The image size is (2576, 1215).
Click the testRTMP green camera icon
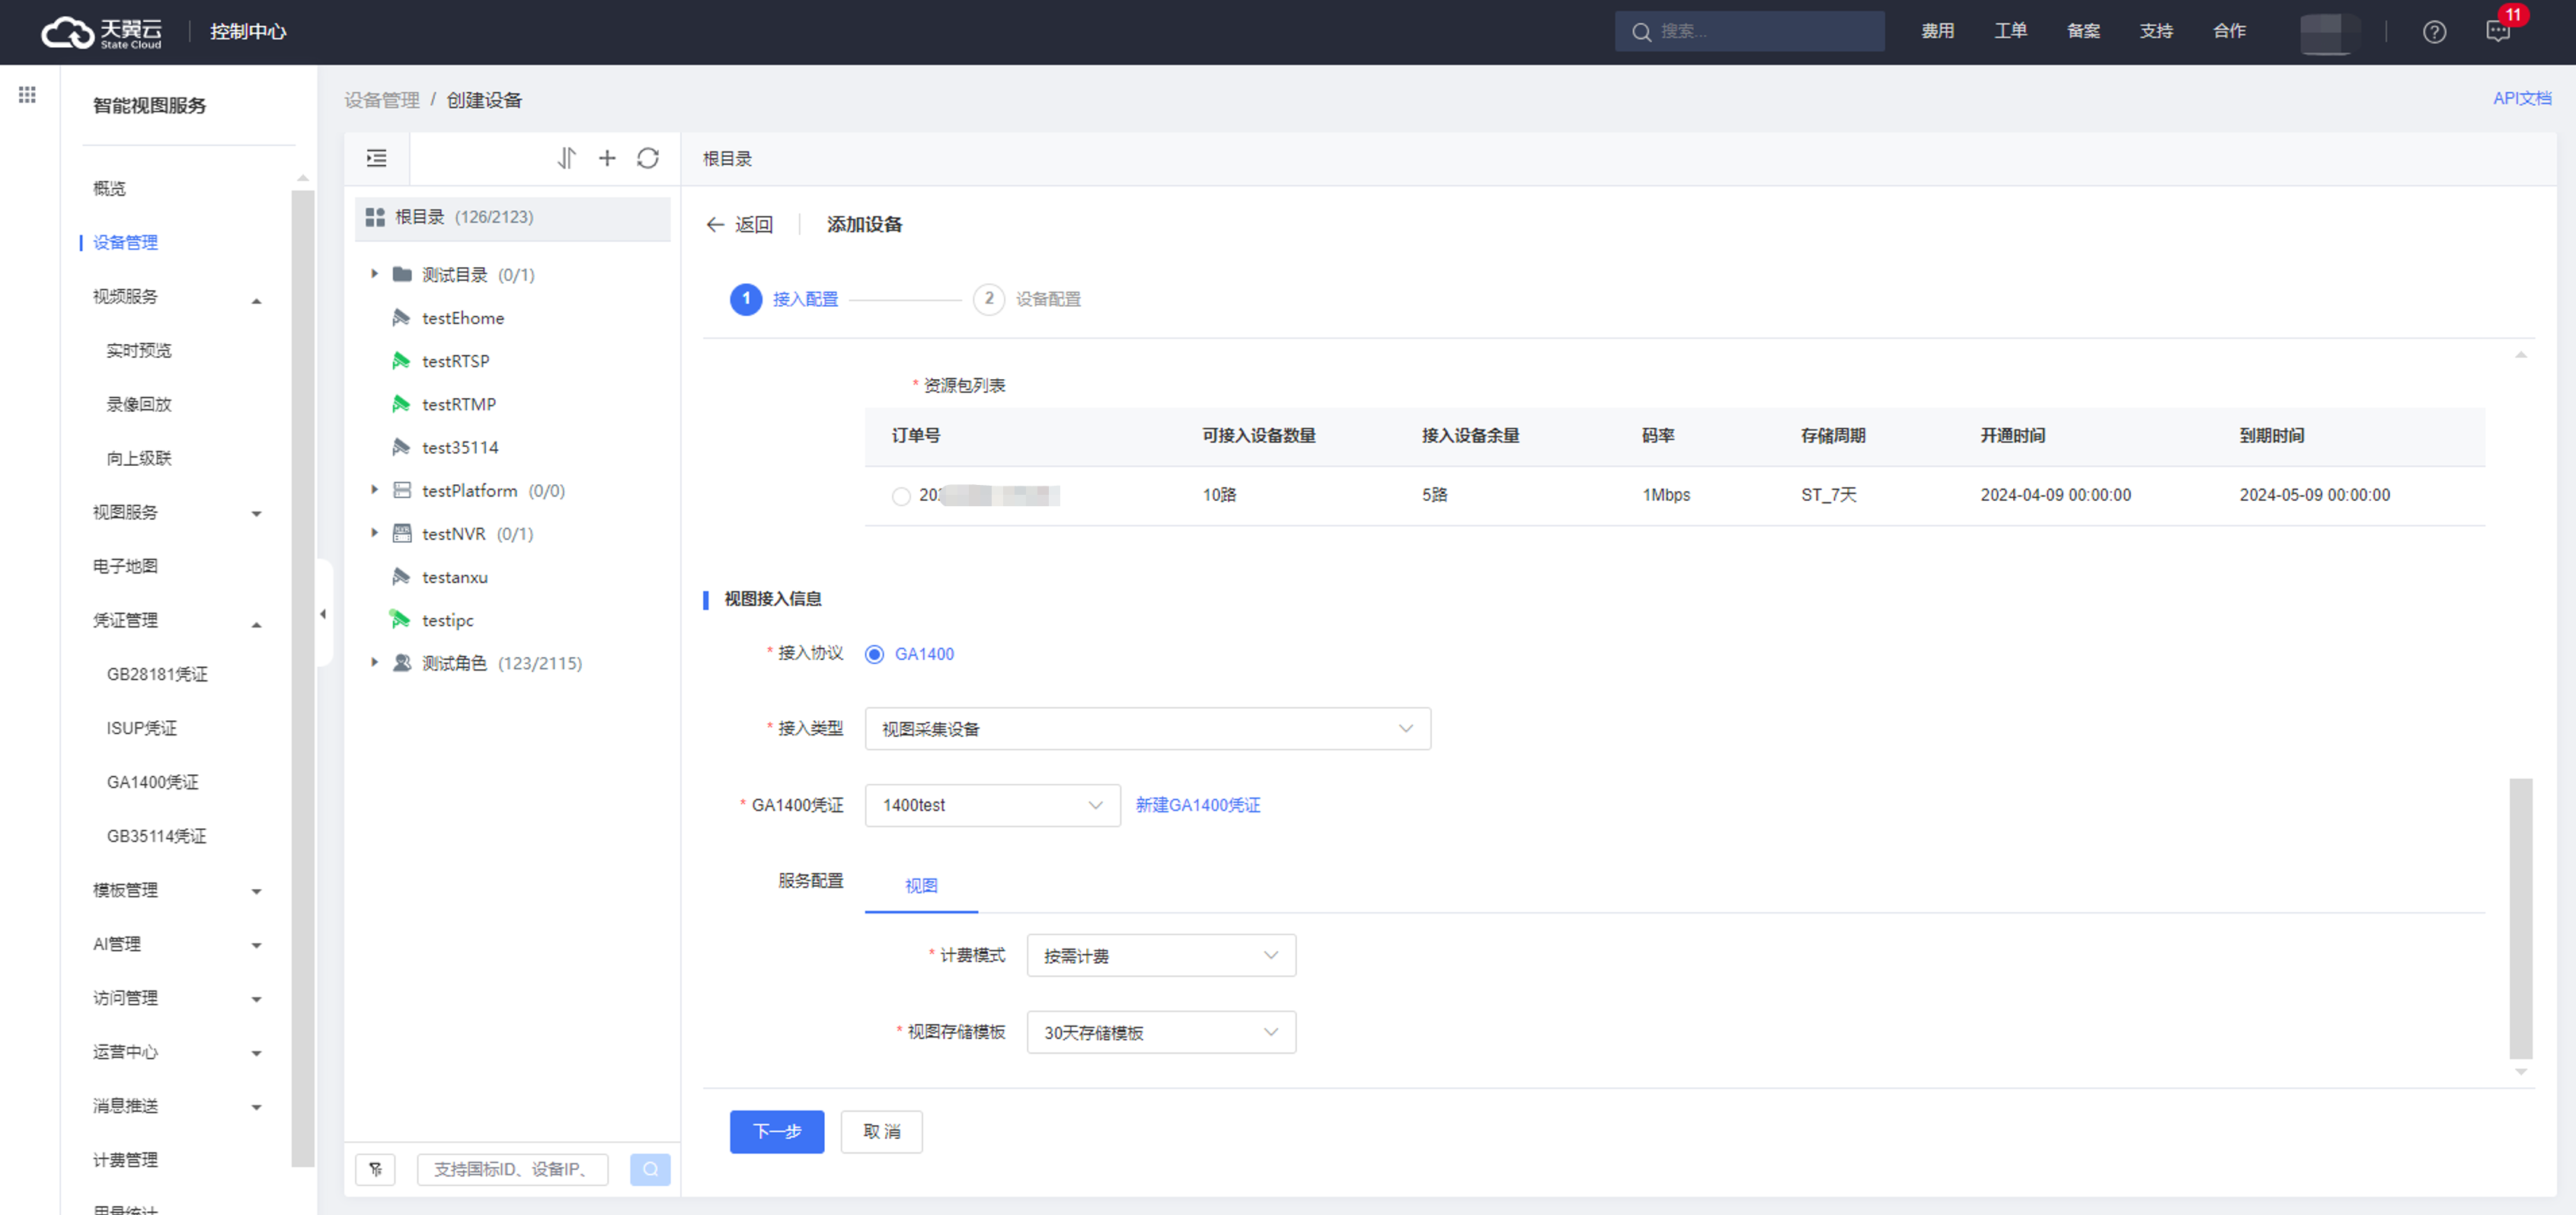[x=401, y=403]
